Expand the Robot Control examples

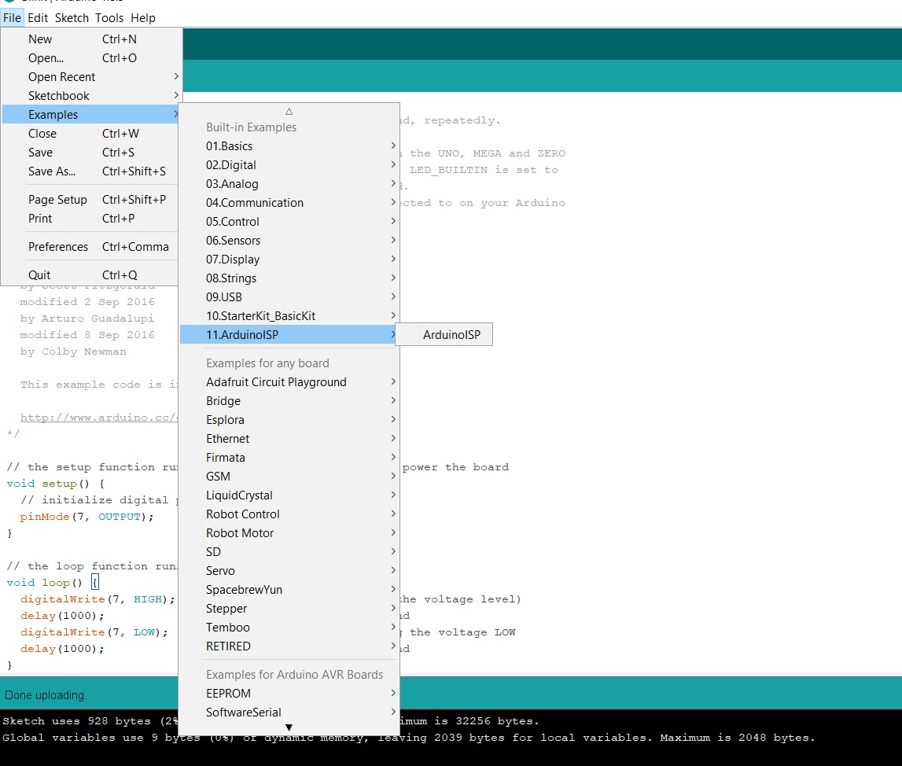point(289,514)
